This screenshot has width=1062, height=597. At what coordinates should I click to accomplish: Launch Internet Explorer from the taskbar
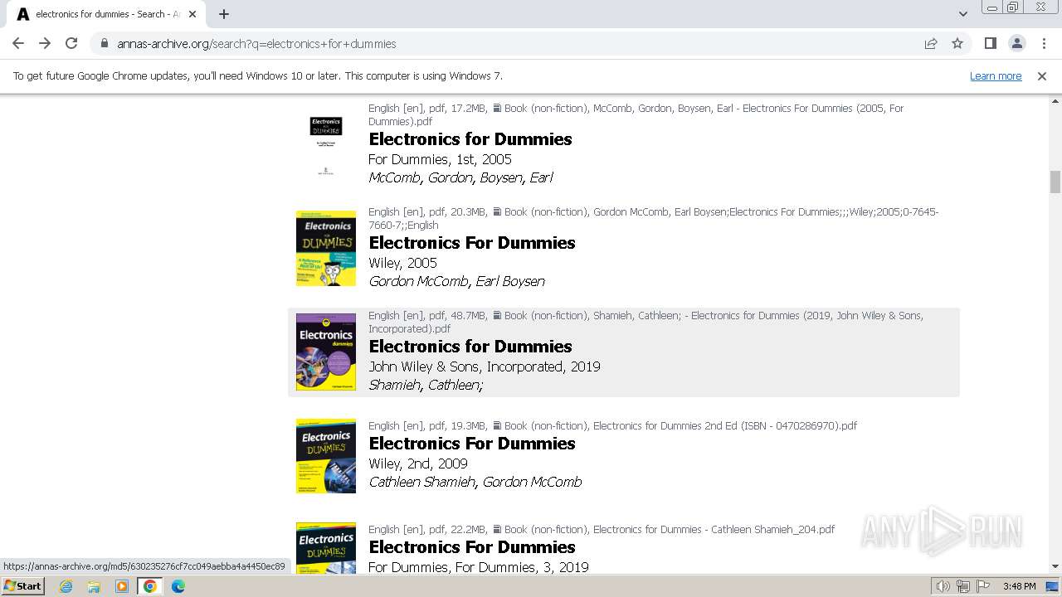pyautogui.click(x=66, y=586)
